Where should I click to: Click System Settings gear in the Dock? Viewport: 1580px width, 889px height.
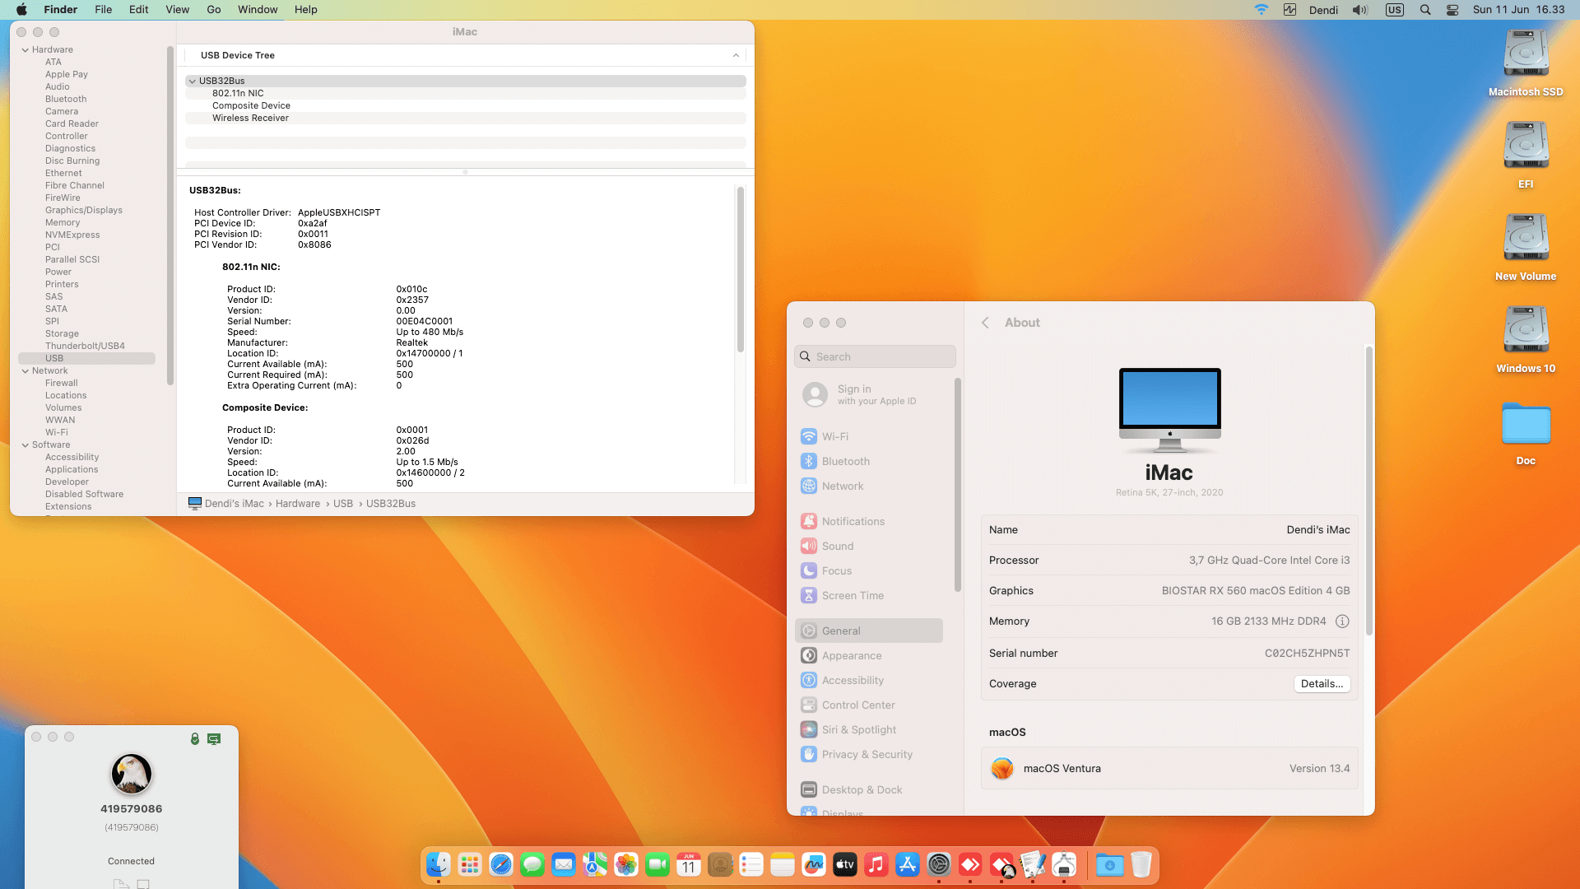pyautogui.click(x=939, y=865)
